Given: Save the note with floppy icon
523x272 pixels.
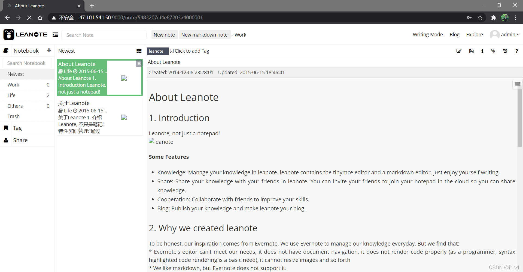Looking at the screenshot, I should tap(471, 51).
